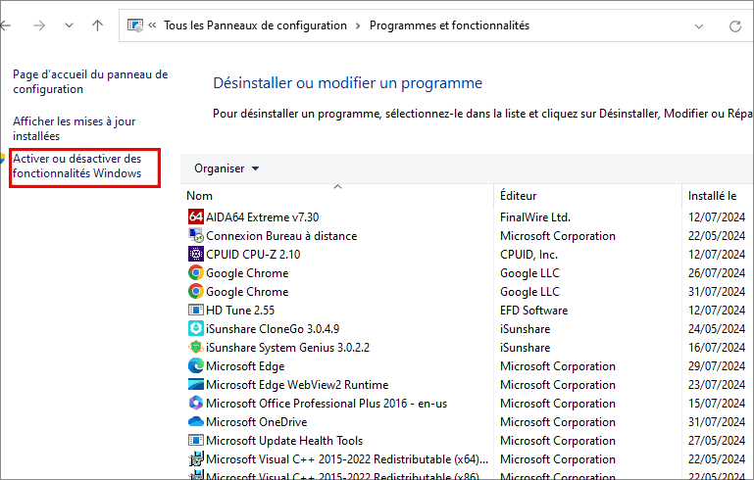
Task: Expand the address bar history dropdown
Action: [699, 26]
